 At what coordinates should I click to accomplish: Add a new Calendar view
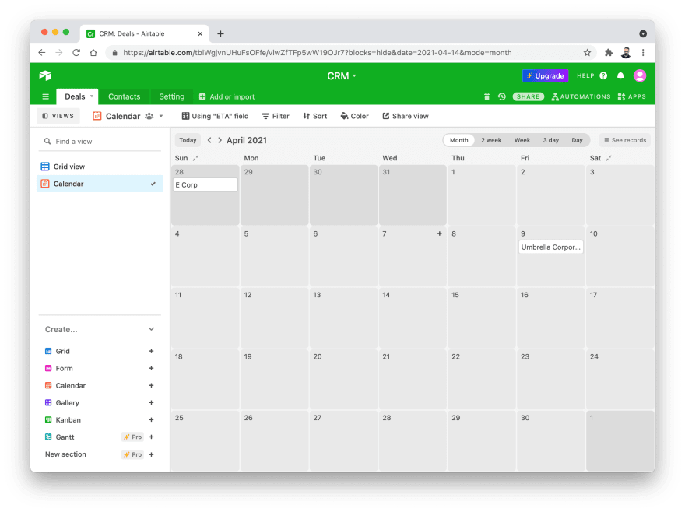point(151,385)
